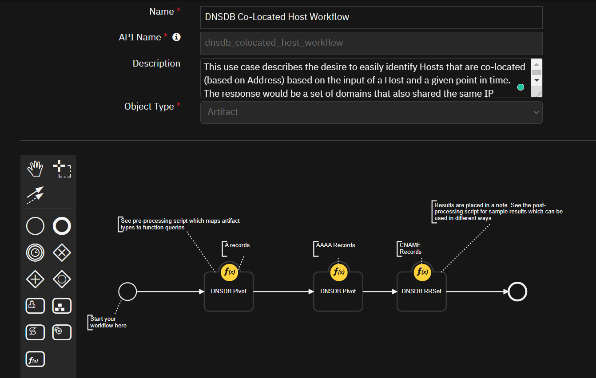Add a user task from palette
Image resolution: width=596 pixels, height=378 pixels.
click(x=35, y=306)
